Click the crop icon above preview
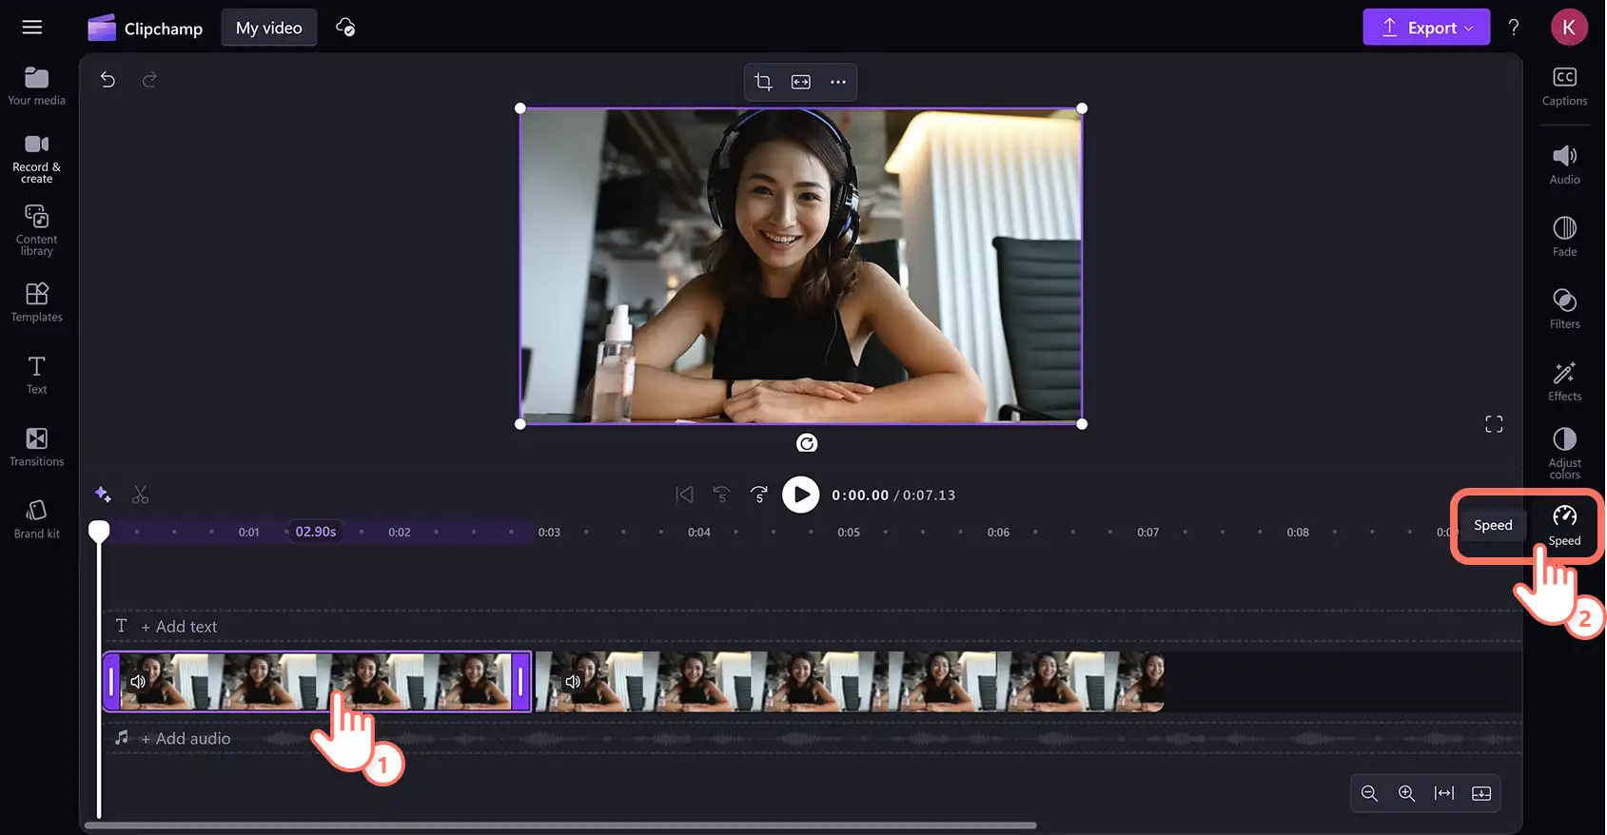 [x=763, y=82]
